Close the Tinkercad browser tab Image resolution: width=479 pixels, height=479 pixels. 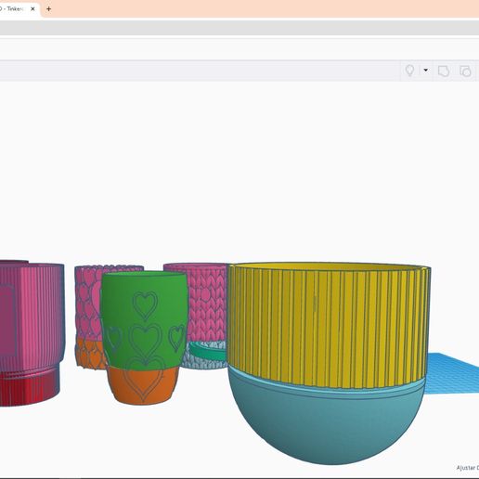[32, 9]
